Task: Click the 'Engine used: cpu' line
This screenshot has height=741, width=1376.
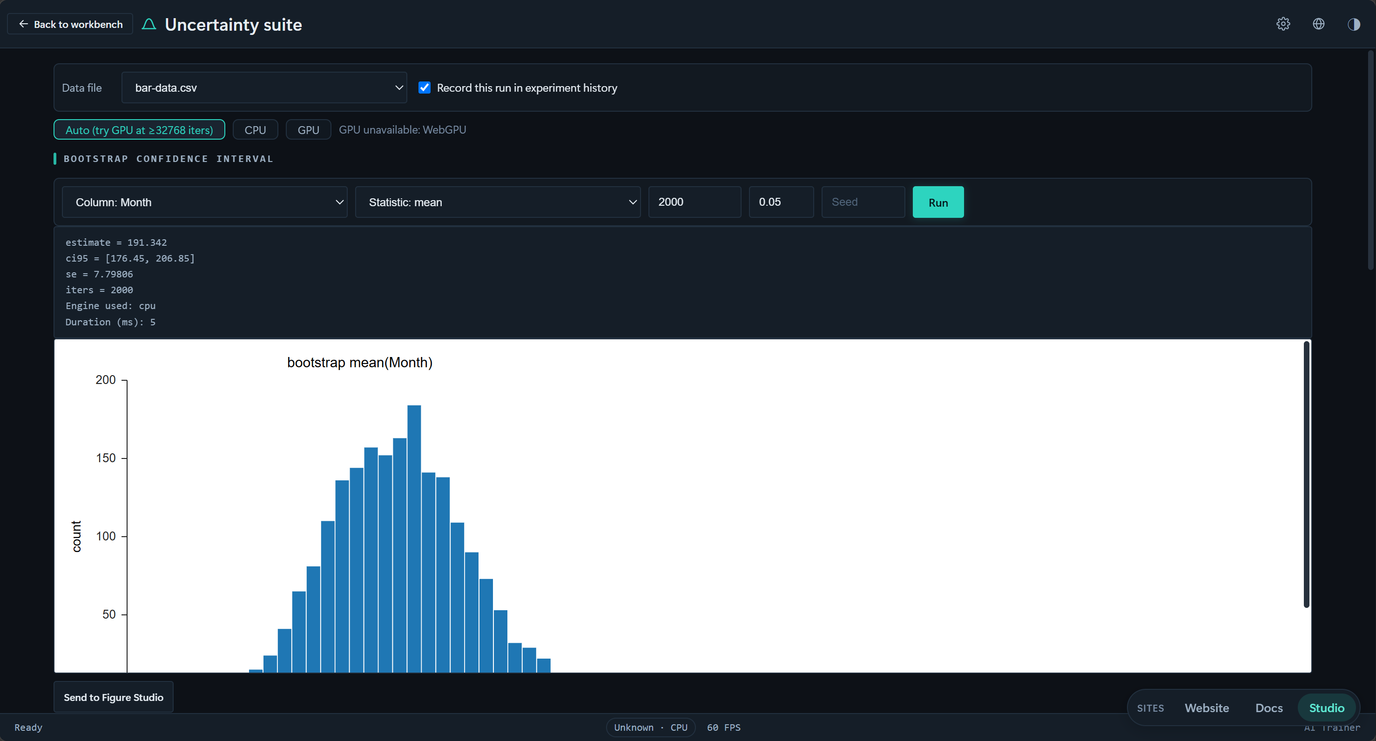Action: coord(111,306)
